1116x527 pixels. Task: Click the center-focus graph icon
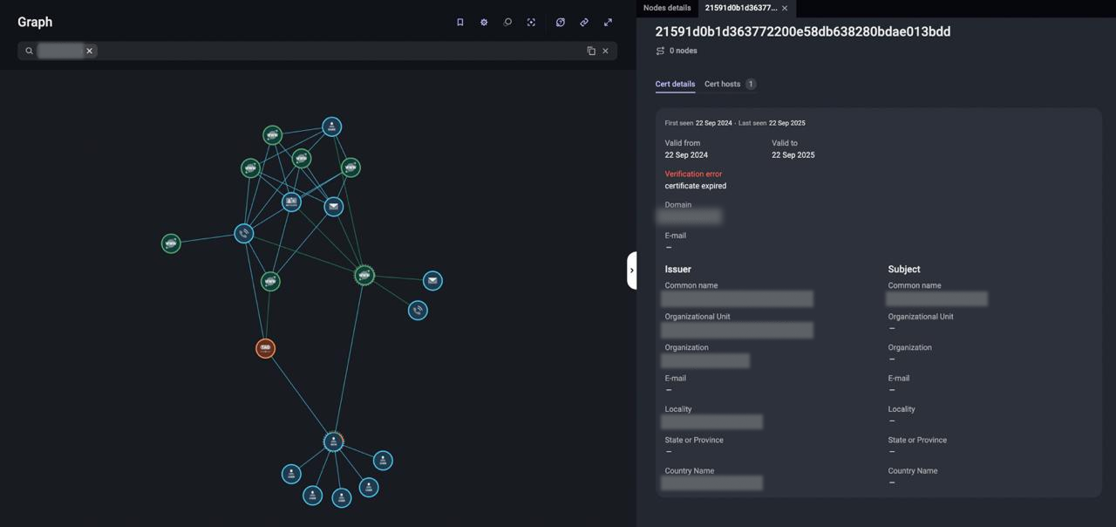tap(531, 23)
